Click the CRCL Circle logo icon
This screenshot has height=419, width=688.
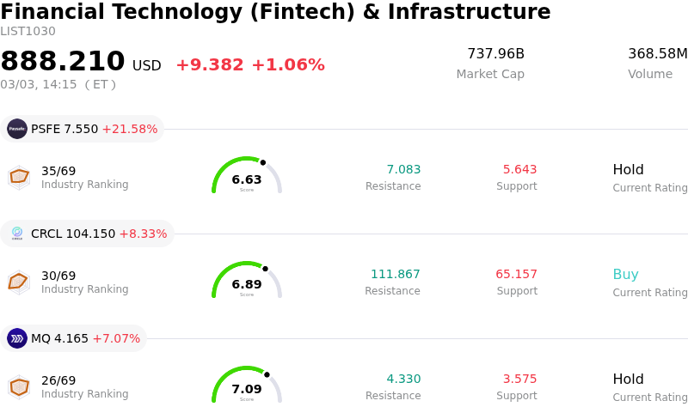point(17,234)
